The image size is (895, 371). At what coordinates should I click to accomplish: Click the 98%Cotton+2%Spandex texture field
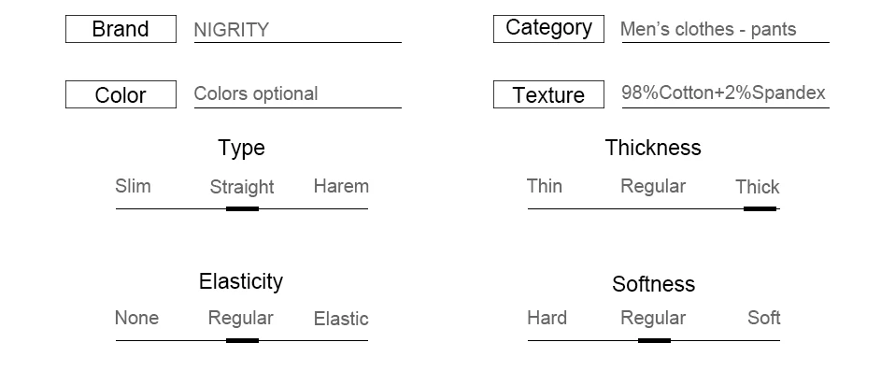[x=725, y=94]
